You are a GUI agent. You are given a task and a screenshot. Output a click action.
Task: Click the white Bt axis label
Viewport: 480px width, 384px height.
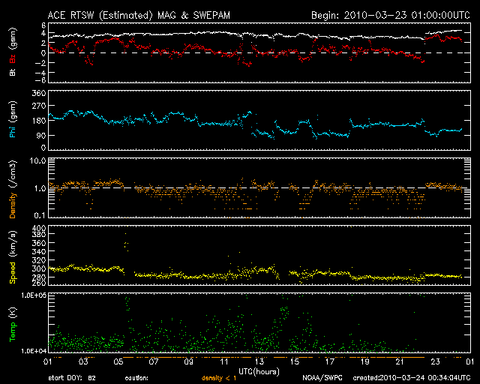click(x=13, y=73)
